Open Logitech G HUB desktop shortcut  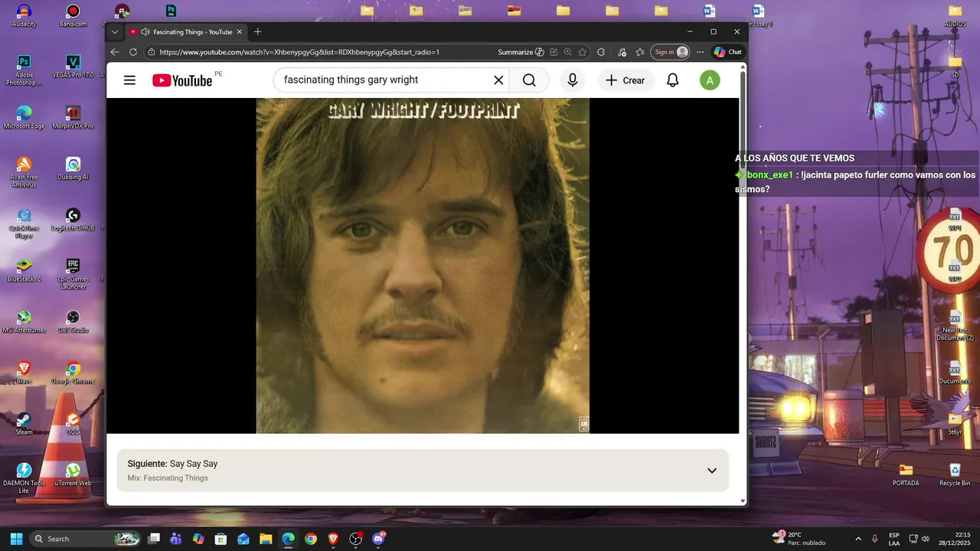tap(73, 220)
